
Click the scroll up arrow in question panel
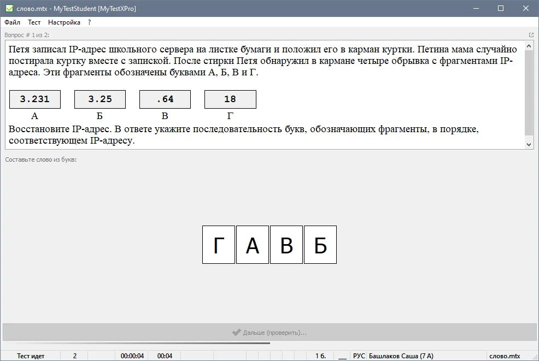529,46
